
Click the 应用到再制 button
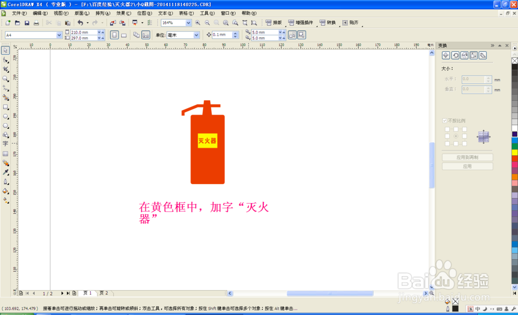[x=467, y=157]
